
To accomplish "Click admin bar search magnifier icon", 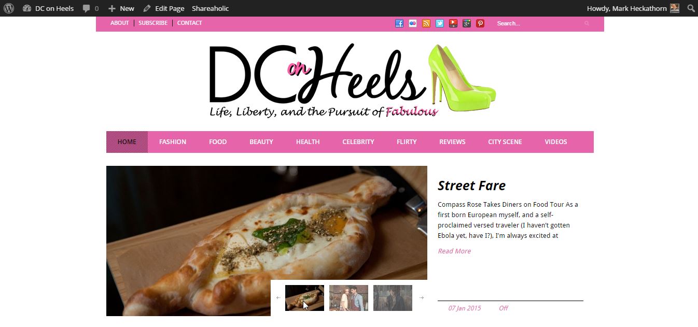I will click(x=691, y=8).
